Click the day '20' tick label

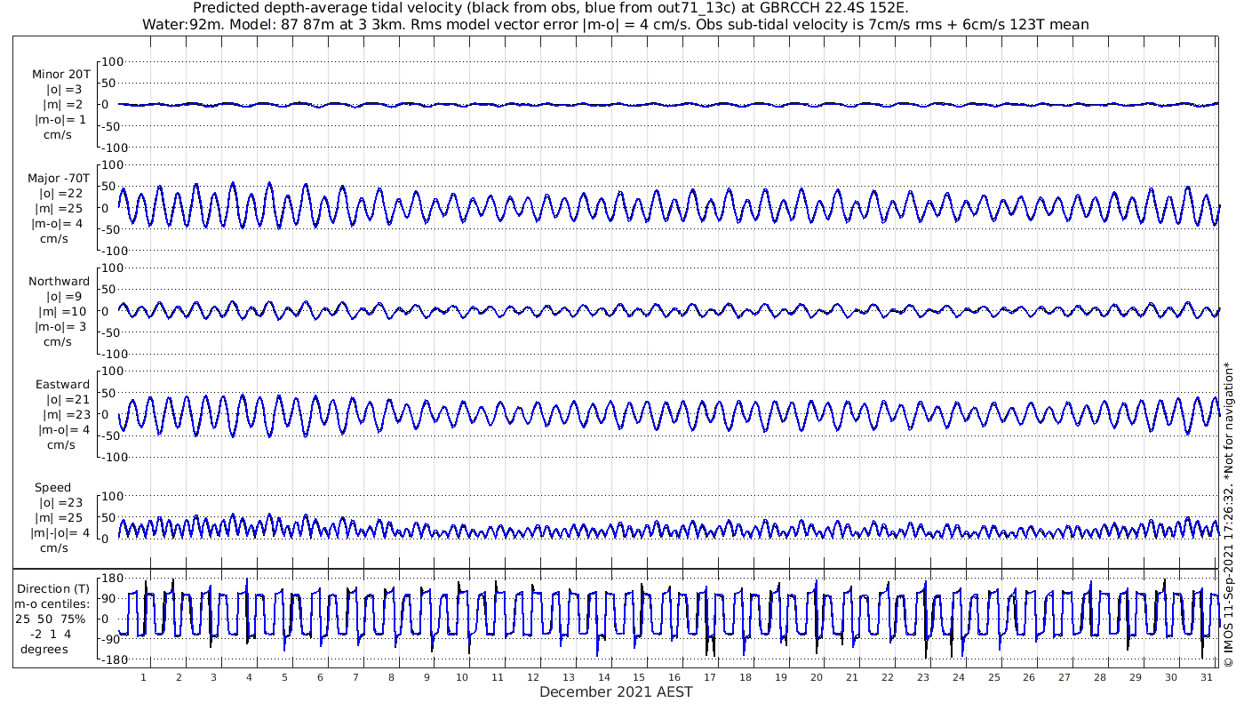[817, 677]
